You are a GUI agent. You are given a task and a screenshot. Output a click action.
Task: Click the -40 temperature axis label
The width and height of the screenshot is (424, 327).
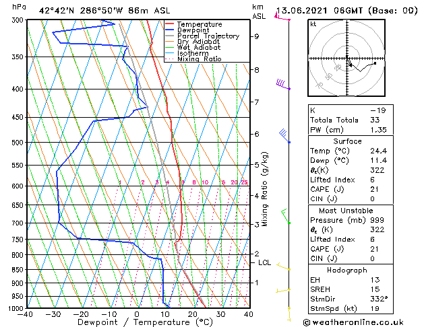pyautogui.click(x=25, y=314)
